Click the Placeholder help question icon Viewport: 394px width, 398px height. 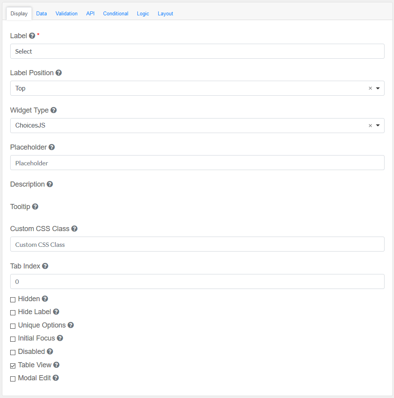[x=52, y=147]
